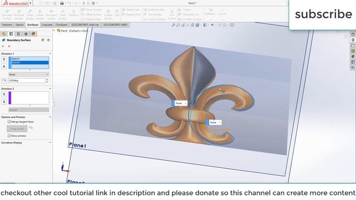Viewport: 356px width, 200px height.
Task: Click the Extruded Surface ribbon tool
Action: (x=7, y=14)
